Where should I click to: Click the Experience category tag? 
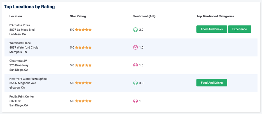click(x=240, y=29)
